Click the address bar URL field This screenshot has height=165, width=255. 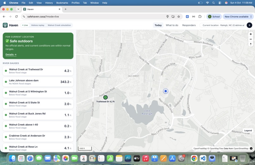point(96,16)
